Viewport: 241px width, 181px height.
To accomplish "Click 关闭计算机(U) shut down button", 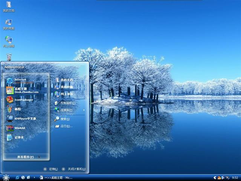I will click(x=74, y=169).
